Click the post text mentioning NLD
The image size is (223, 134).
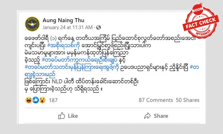click(x=81, y=82)
